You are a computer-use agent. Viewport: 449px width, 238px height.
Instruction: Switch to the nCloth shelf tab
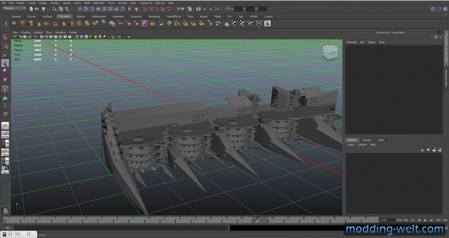tap(254, 16)
